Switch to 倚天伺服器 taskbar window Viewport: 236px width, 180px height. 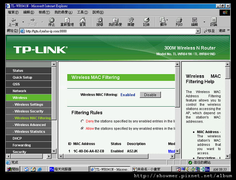coord(69,169)
